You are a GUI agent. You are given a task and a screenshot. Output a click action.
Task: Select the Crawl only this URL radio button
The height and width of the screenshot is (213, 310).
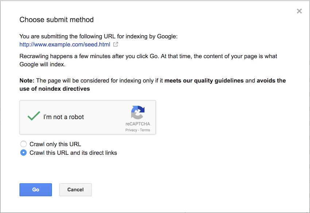tap(23, 144)
